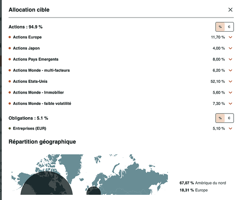Click the Actions Pays Emergents label
This screenshot has height=200, width=240.
coord(36,59)
